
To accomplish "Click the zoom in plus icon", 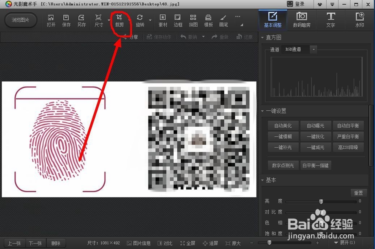I will coord(317,243).
